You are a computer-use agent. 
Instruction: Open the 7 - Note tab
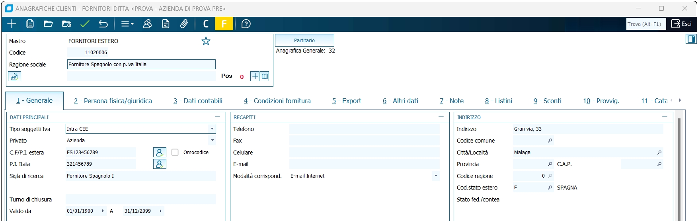click(452, 101)
